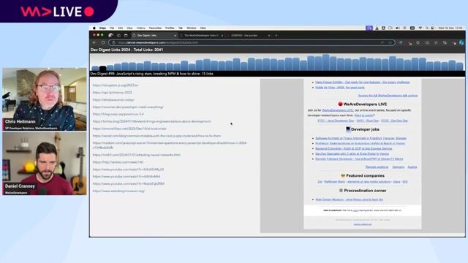The width and height of the screenshot is (468, 263).
Task: Open the attacking-neural-networks link
Action: [x=137, y=155]
